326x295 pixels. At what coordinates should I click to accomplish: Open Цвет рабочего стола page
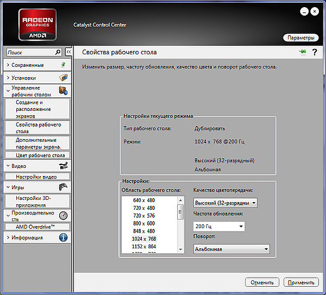37,155
